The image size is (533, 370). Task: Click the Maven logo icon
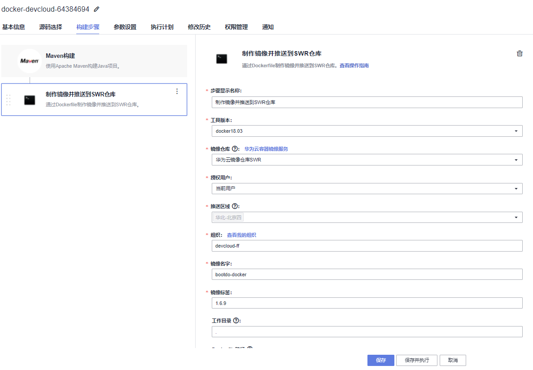[x=30, y=61]
